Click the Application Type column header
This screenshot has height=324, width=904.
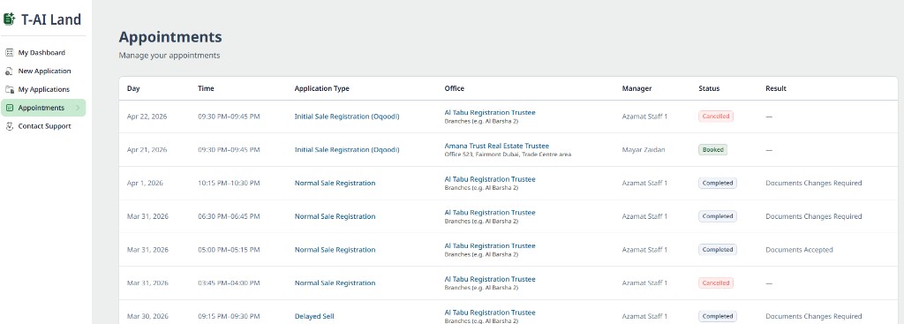321,89
